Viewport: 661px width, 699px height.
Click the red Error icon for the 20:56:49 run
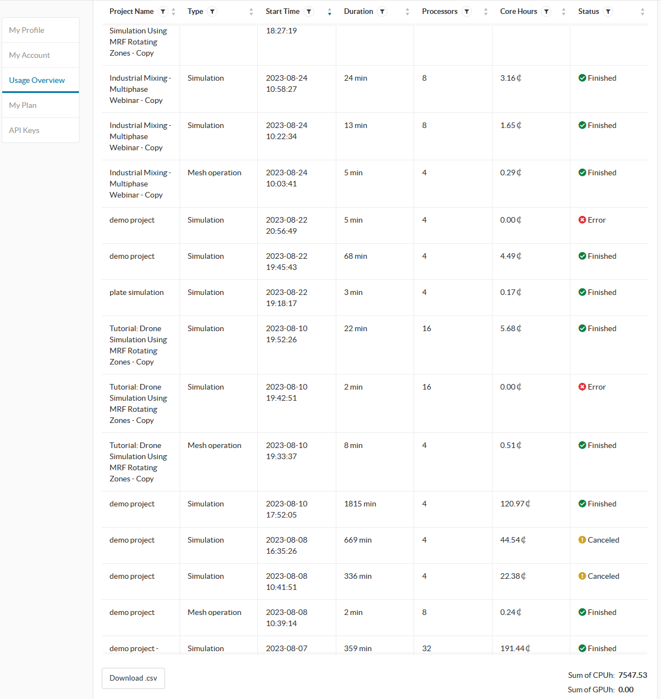582,220
